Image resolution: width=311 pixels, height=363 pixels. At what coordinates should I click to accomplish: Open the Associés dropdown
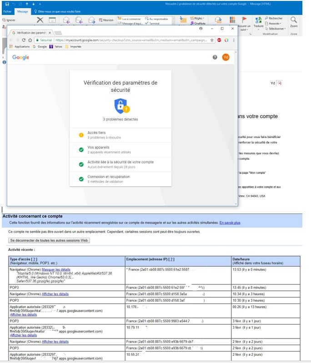(x=273, y=23)
